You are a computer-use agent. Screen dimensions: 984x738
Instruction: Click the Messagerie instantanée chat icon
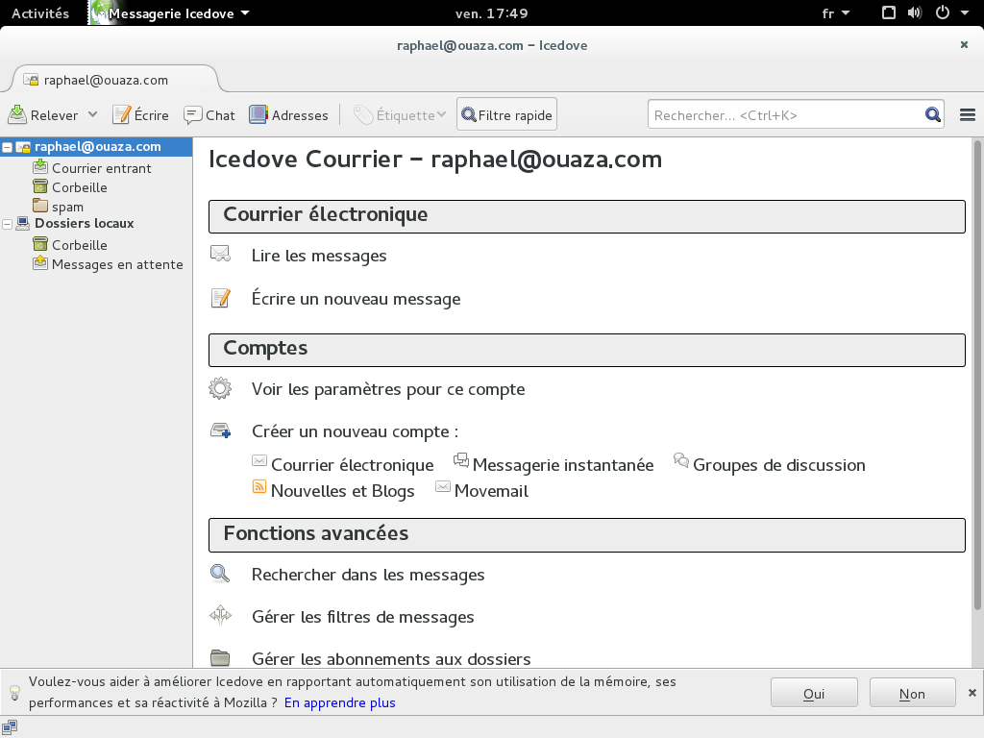[x=461, y=460]
